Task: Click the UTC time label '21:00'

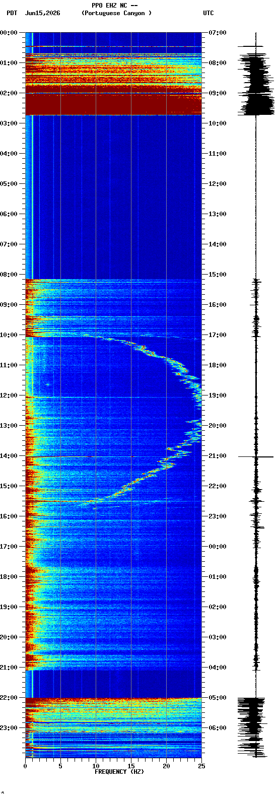Action: [218, 456]
